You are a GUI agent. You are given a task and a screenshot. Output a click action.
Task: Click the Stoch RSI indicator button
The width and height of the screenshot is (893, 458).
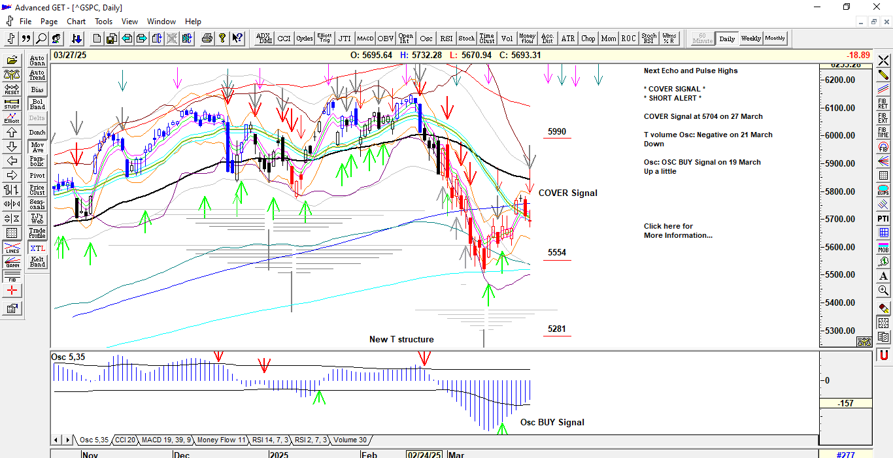click(x=649, y=39)
